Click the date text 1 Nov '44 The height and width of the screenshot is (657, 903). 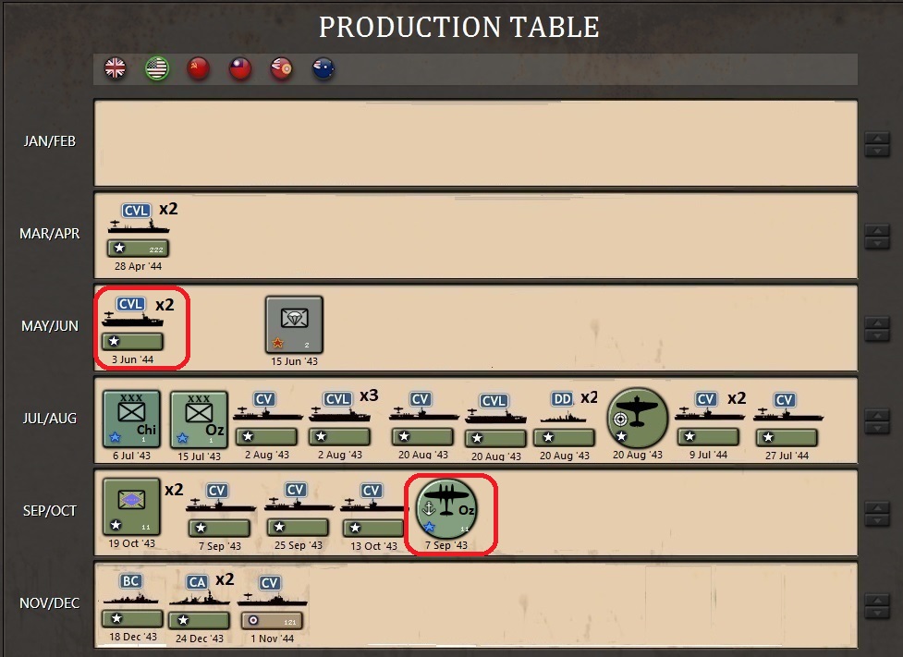coord(273,639)
